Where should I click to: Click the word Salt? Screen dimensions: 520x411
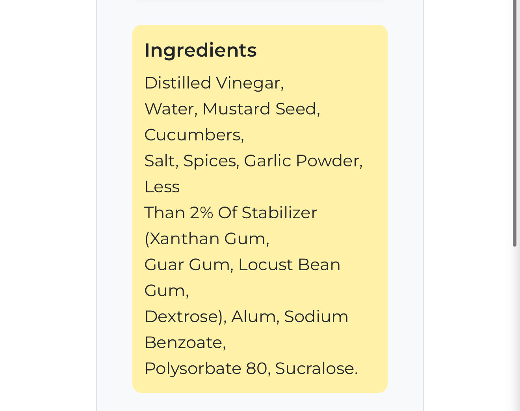click(x=160, y=161)
